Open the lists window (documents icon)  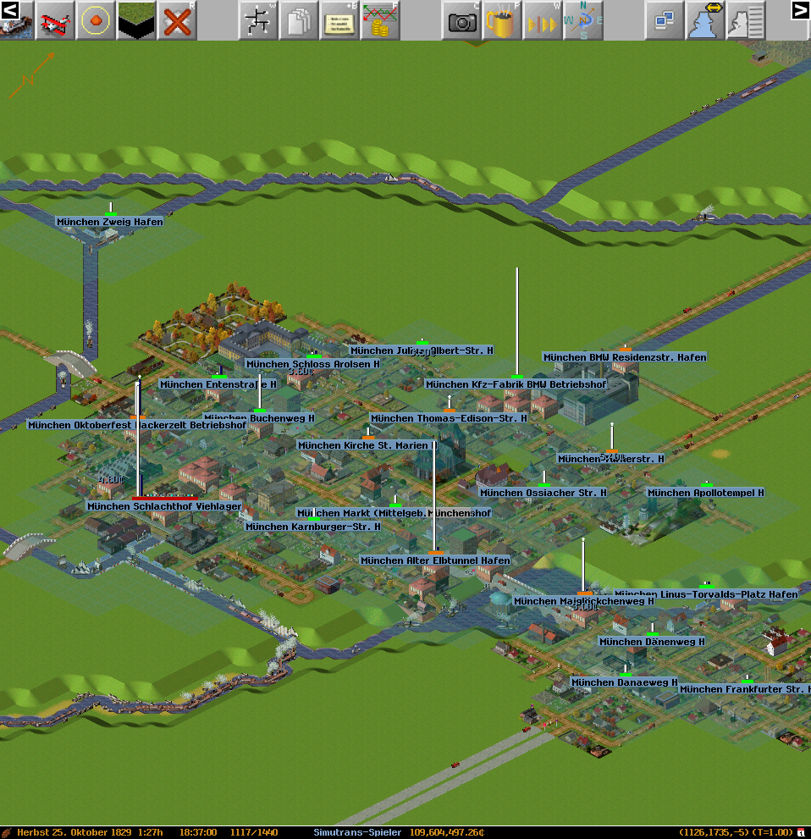299,21
